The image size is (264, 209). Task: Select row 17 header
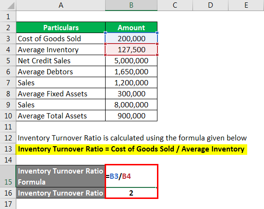coord(8,204)
